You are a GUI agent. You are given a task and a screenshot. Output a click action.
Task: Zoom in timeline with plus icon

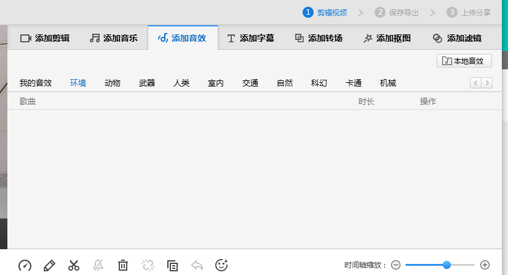(x=485, y=265)
